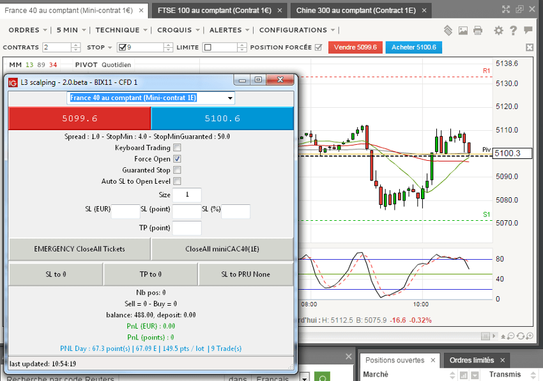Click the Acheter 5100.6 buy button
The image size is (543, 381).
point(413,47)
